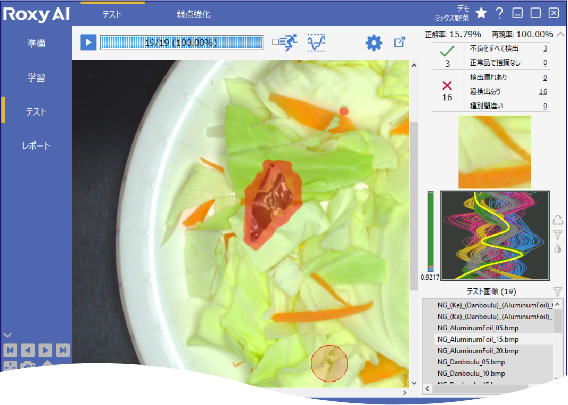Image resolution: width=568 pixels, height=405 pixels.
Task: Click the recycle-arrows icon beside the curve chart
Action: pos(558,220)
